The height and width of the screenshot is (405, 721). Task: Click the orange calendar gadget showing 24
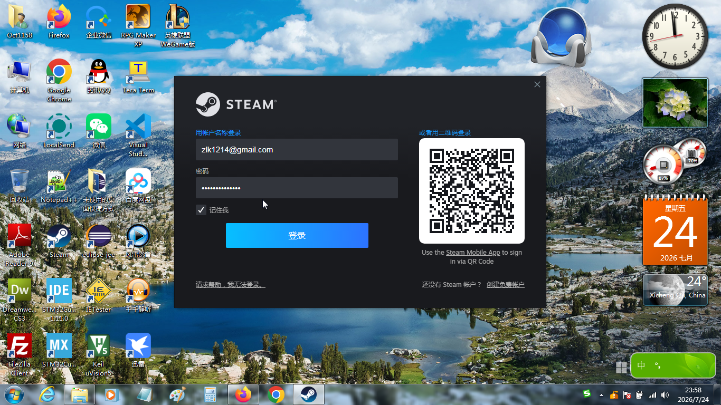pos(675,230)
